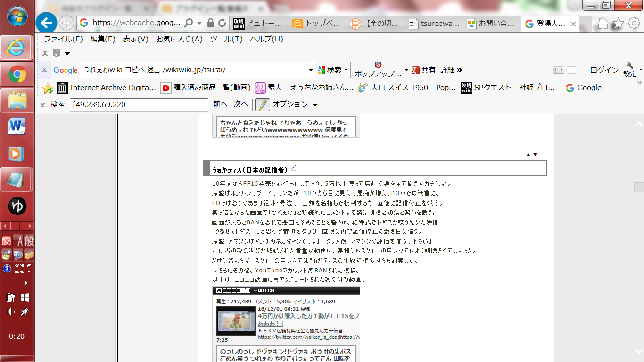Click the browser forward arrow button
The image size is (644, 362).
(x=66, y=23)
